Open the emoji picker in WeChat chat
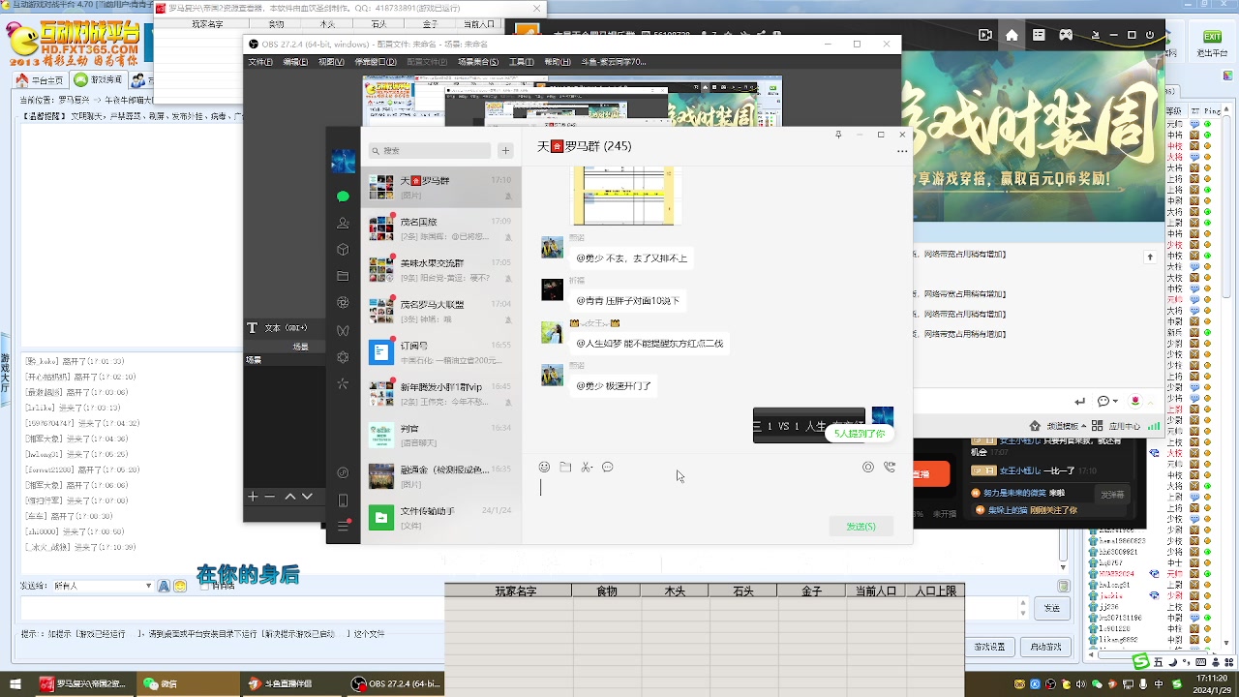 [544, 467]
